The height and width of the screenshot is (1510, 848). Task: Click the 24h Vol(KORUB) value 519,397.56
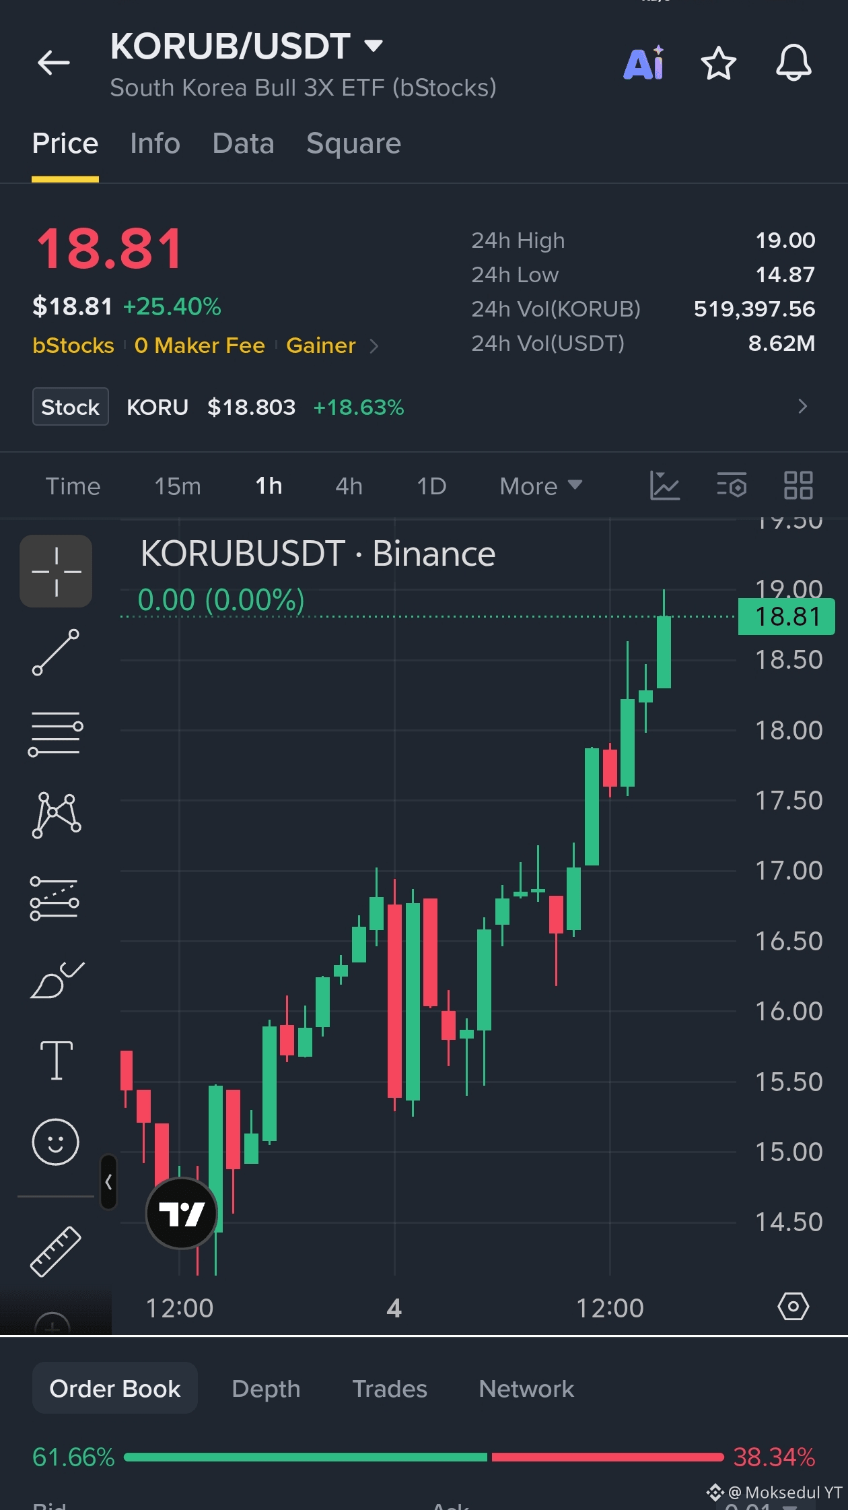754,309
